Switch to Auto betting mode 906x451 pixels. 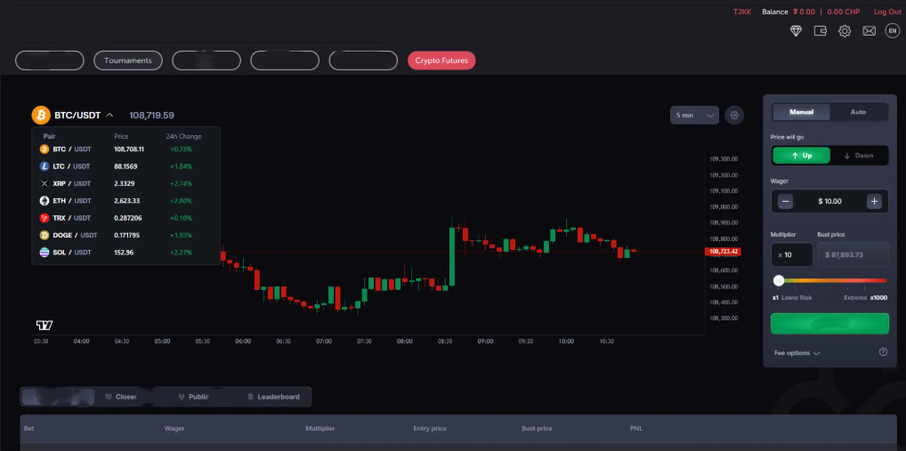858,112
